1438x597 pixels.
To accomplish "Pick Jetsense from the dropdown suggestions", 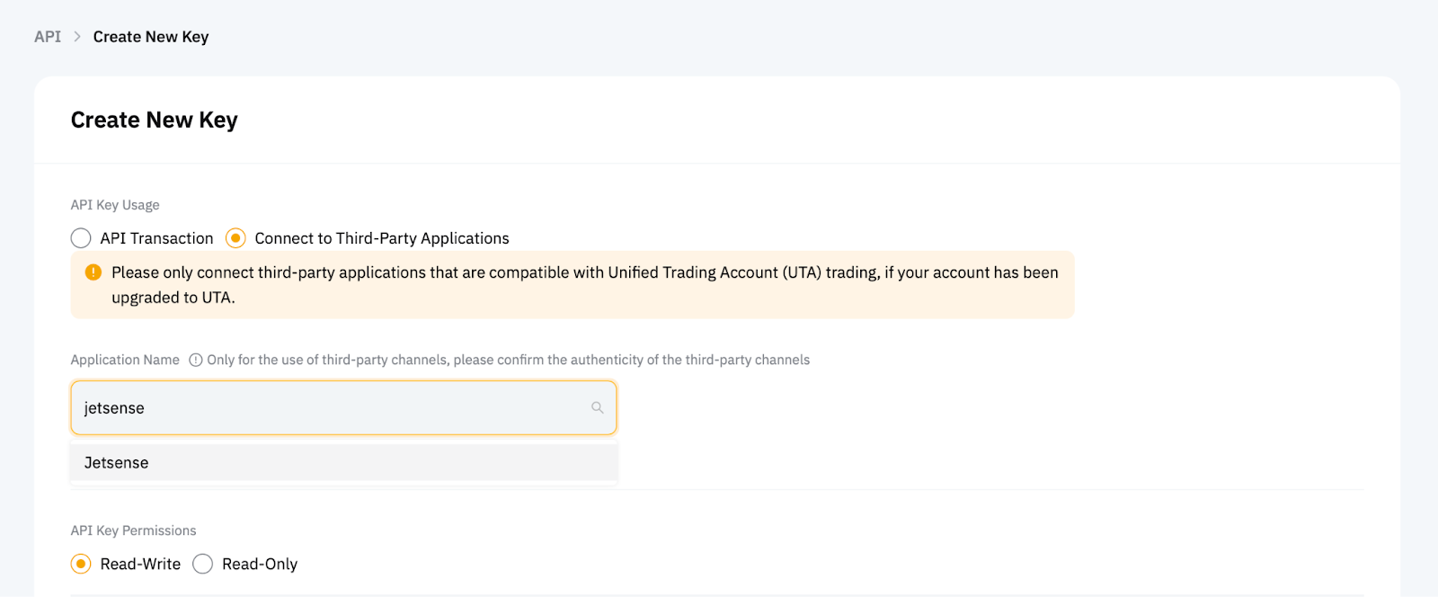I will pyautogui.click(x=117, y=463).
